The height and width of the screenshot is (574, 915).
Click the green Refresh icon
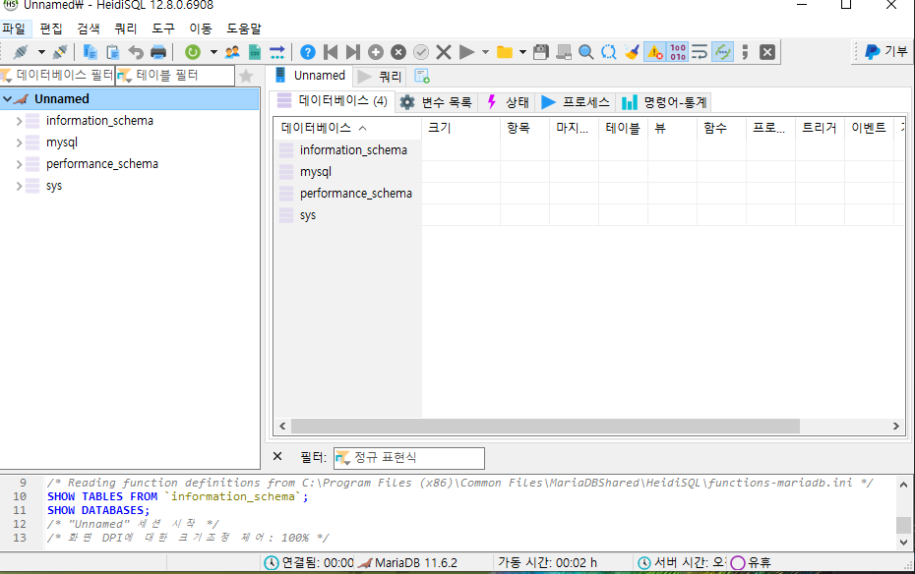193,52
